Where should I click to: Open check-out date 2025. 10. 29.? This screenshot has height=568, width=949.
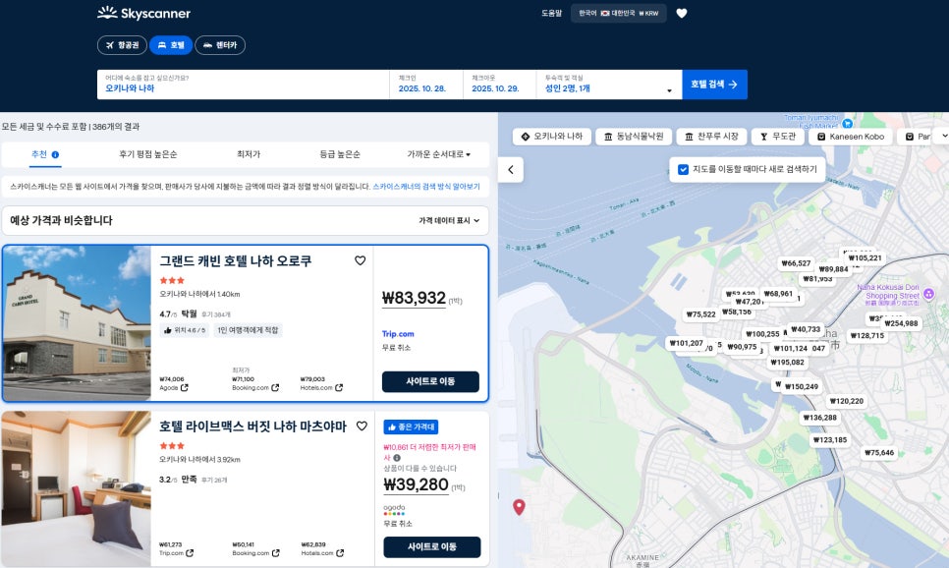[500, 85]
